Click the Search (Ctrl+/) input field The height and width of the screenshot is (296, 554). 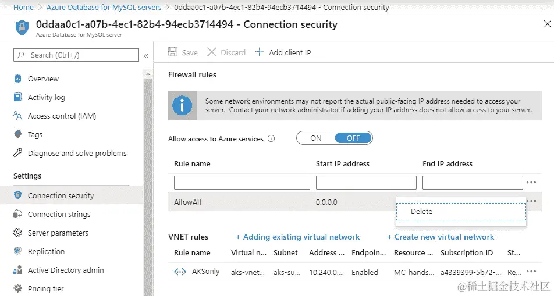coord(76,55)
